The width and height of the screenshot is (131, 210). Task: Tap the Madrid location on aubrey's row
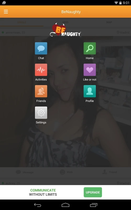click(x=123, y=183)
